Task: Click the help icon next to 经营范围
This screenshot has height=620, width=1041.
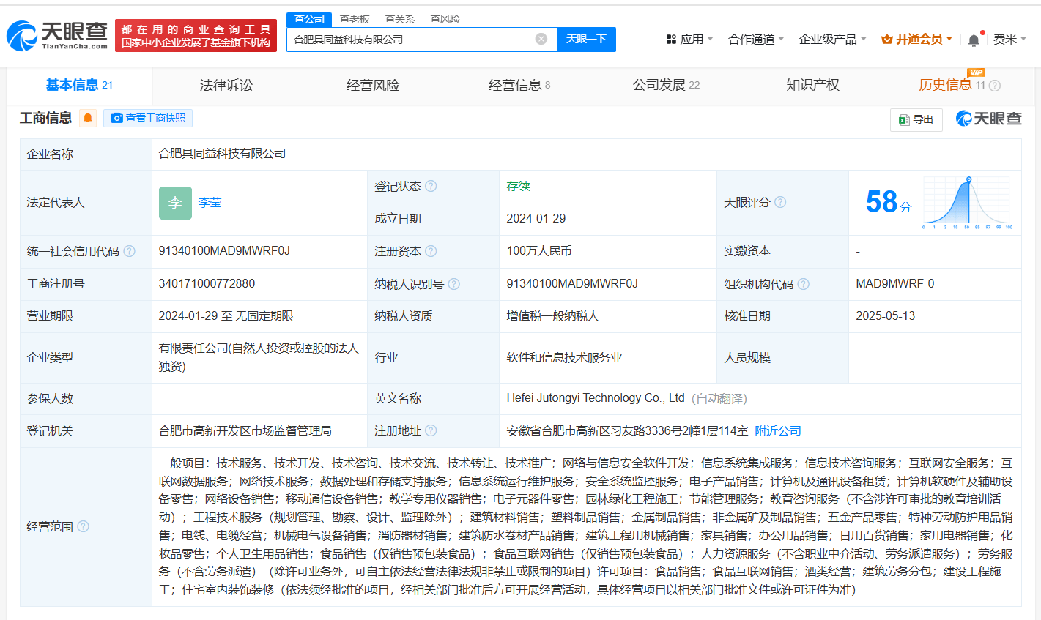Action: (x=83, y=526)
